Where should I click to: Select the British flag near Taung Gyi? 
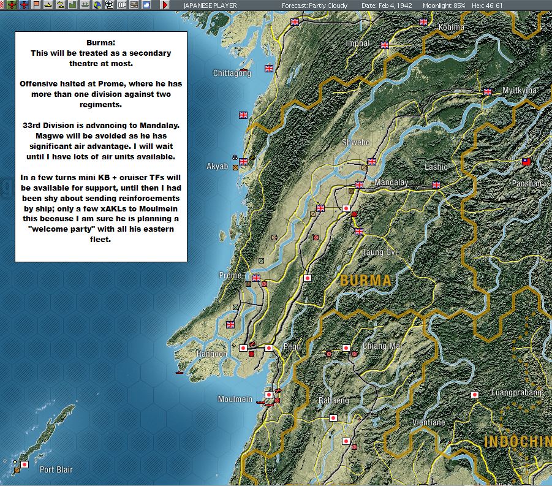[x=359, y=232]
